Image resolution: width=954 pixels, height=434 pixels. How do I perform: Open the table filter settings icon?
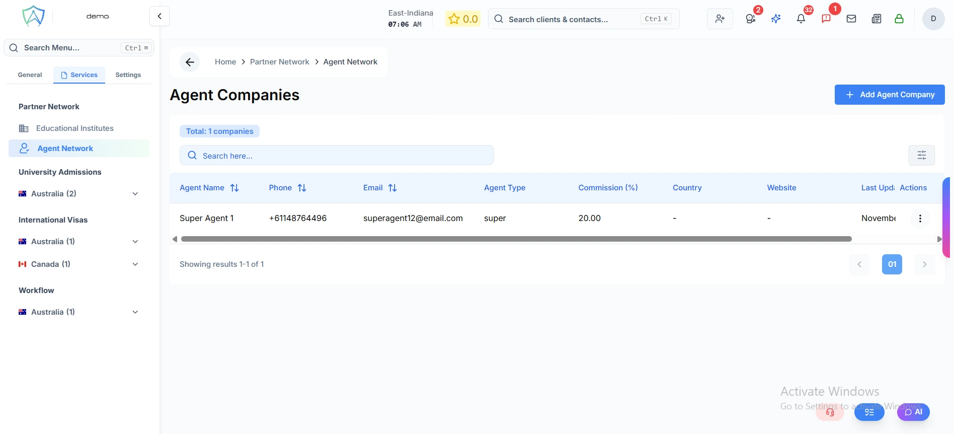[x=921, y=155]
